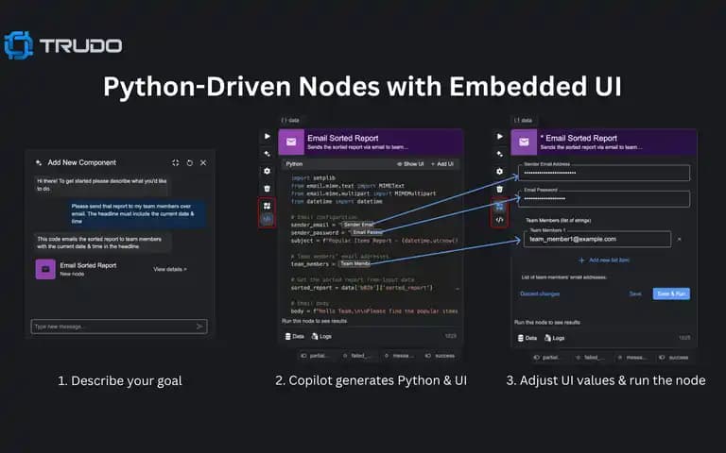This screenshot has height=453, width=726.
Task: Open the Logs tab in the right panel
Action: (x=555, y=338)
